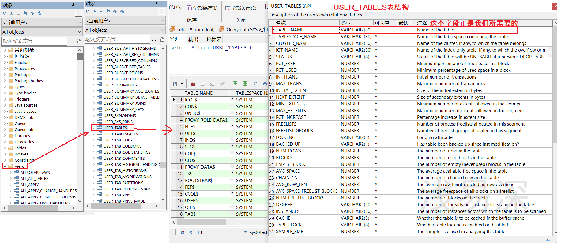Click the Close All (全部关闭) button
This screenshot has height=245, width=561.
coord(241,8)
